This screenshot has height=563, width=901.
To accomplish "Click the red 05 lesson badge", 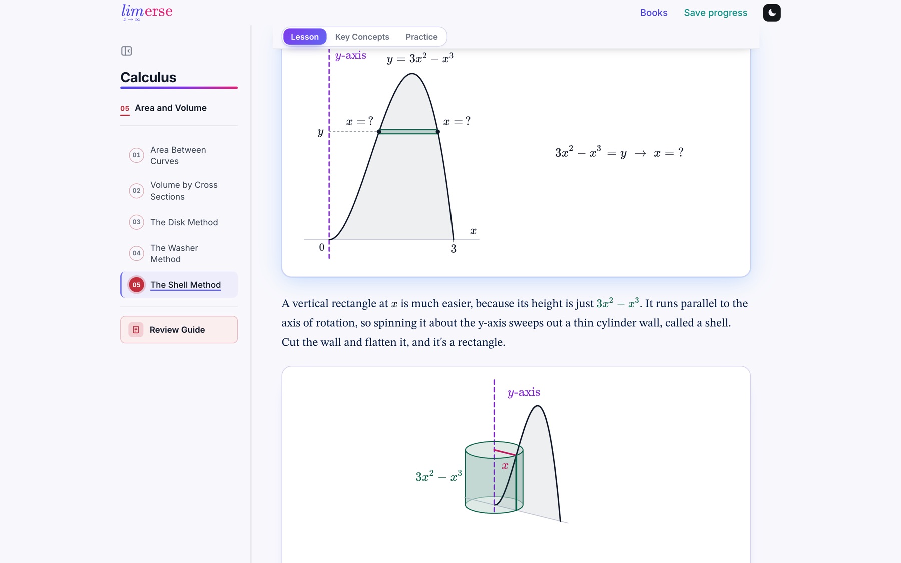I will pos(136,285).
